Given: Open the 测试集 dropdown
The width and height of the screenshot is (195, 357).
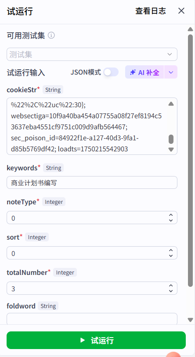Looking at the screenshot, I should click(x=92, y=54).
